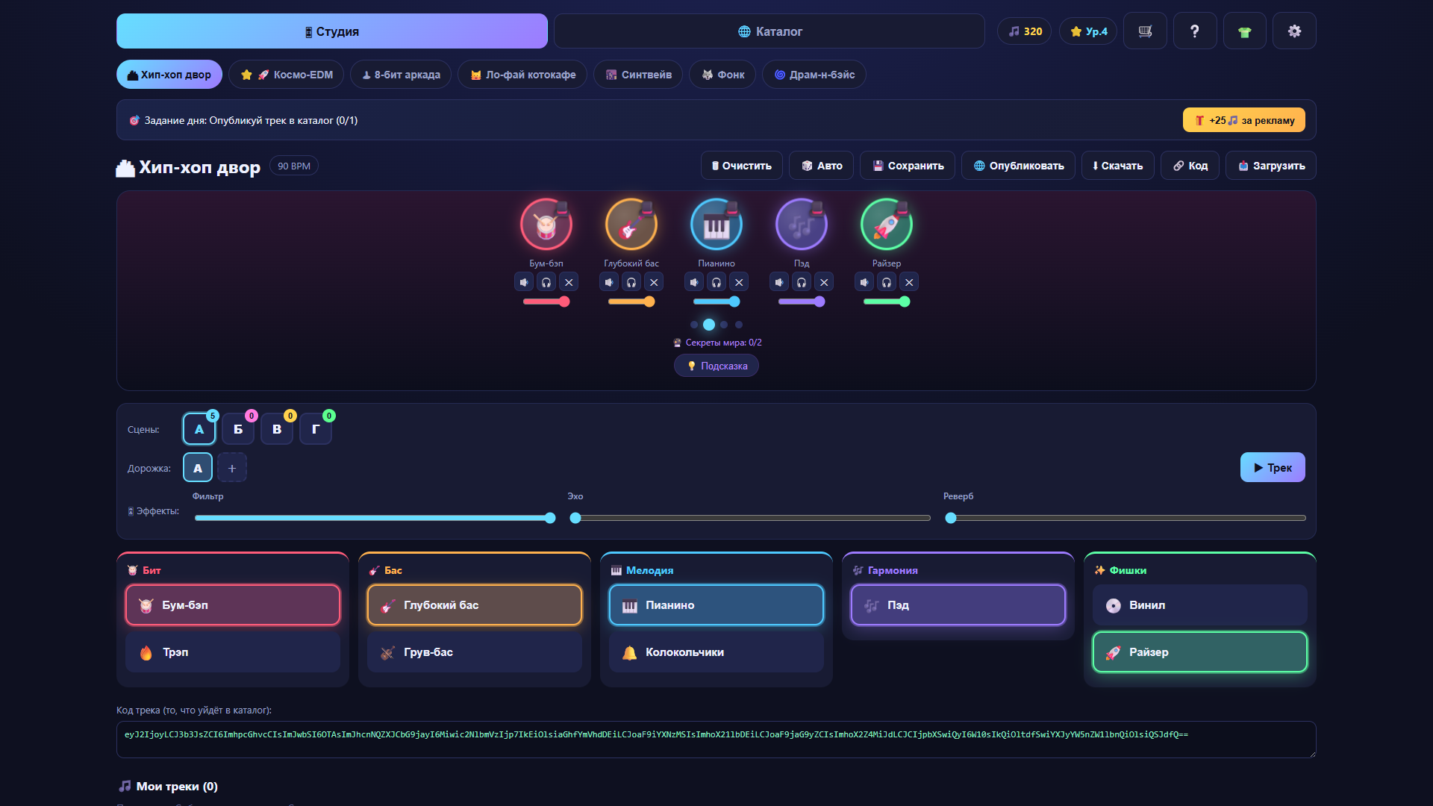Open help with the question mark

click(x=1195, y=31)
